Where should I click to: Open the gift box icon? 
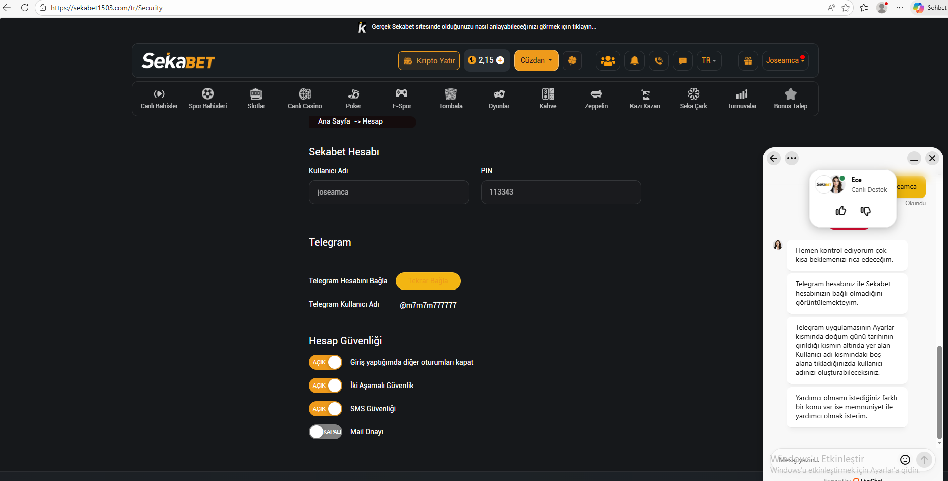748,61
